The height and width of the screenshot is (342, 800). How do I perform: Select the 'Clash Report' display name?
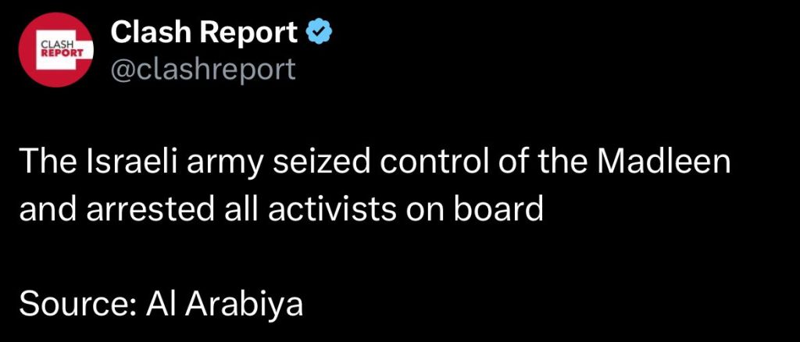click(x=203, y=33)
